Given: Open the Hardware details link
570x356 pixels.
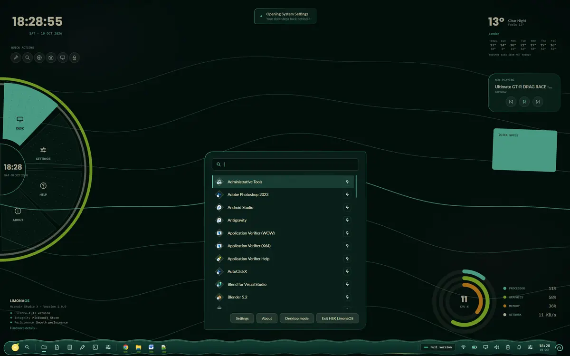Looking at the screenshot, I should [x=23, y=328].
